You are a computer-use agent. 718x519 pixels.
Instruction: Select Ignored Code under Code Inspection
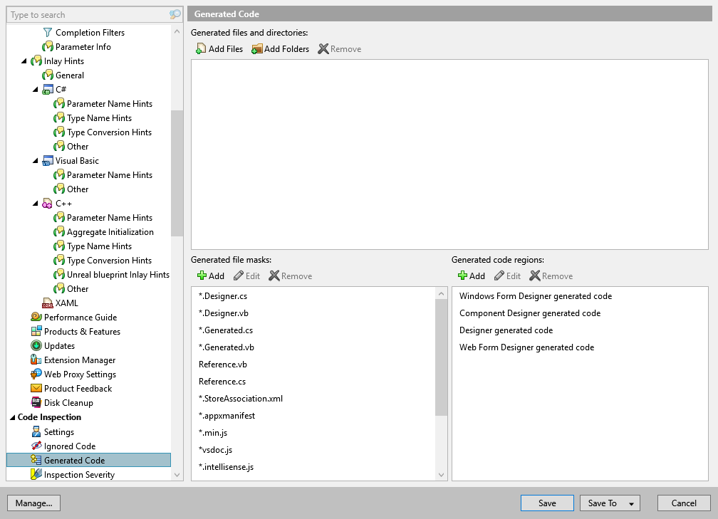[69, 446]
